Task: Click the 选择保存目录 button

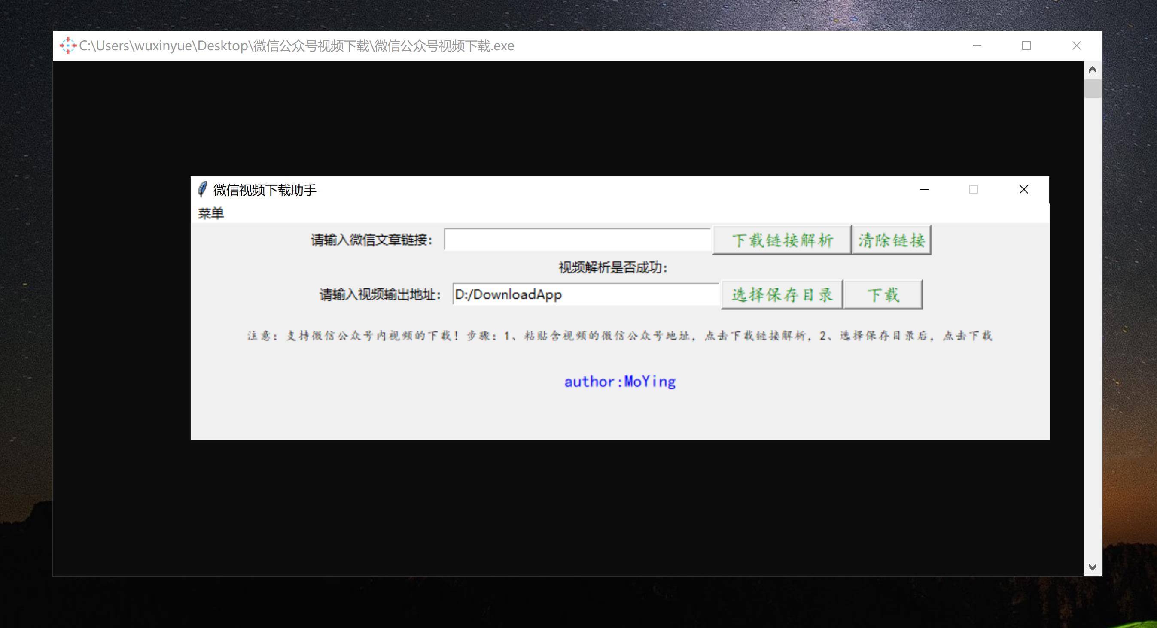Action: click(782, 295)
